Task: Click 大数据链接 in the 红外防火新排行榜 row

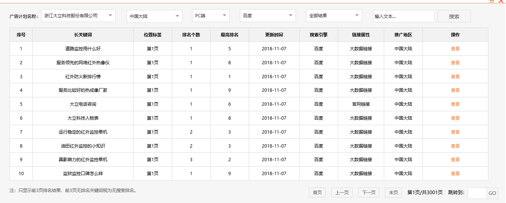Action: pyautogui.click(x=361, y=76)
